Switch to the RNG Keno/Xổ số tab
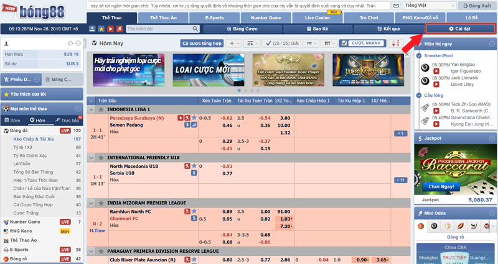This screenshot has width=498, height=264. tap(420, 18)
